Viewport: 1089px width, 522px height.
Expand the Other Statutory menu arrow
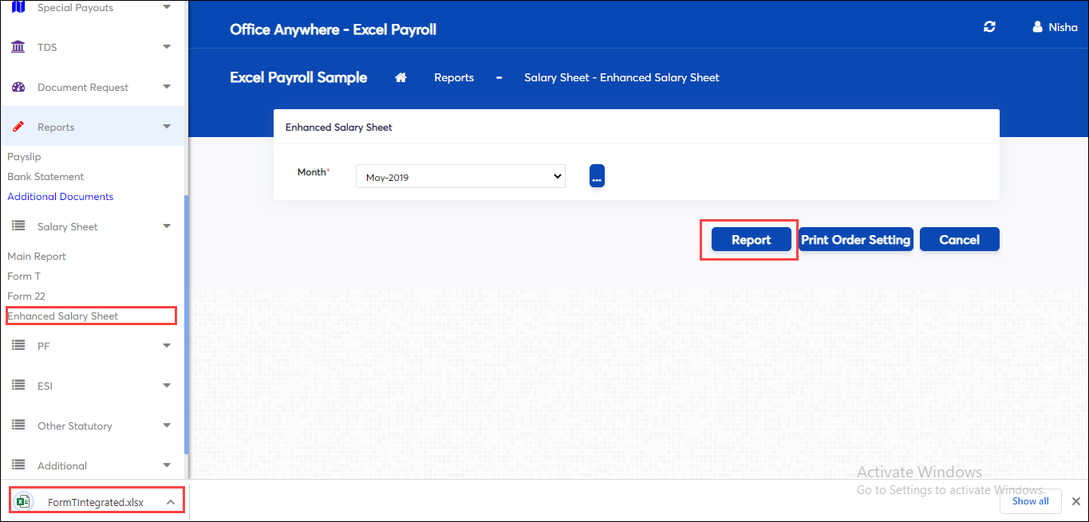point(167,426)
